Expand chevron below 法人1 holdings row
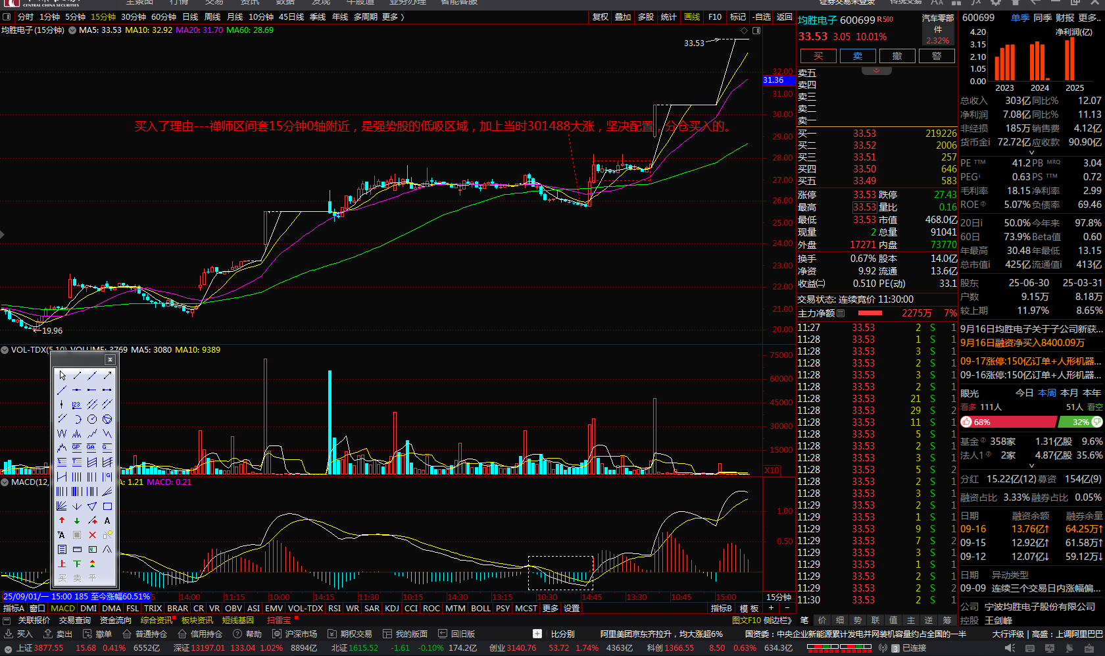 point(1031,466)
